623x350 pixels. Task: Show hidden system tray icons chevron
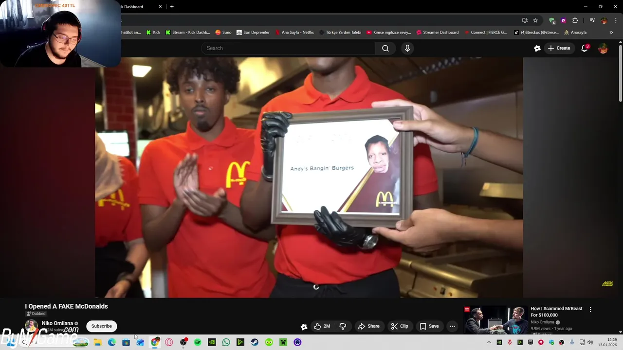pyautogui.click(x=489, y=343)
